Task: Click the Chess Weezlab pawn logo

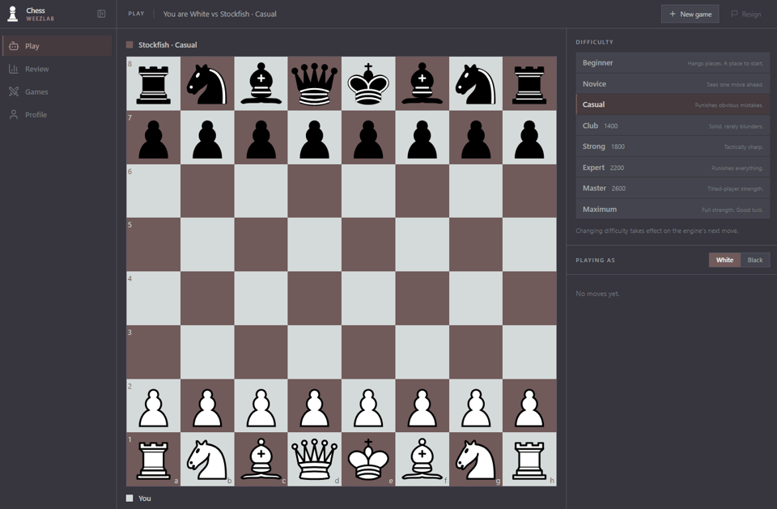Action: 13,14
